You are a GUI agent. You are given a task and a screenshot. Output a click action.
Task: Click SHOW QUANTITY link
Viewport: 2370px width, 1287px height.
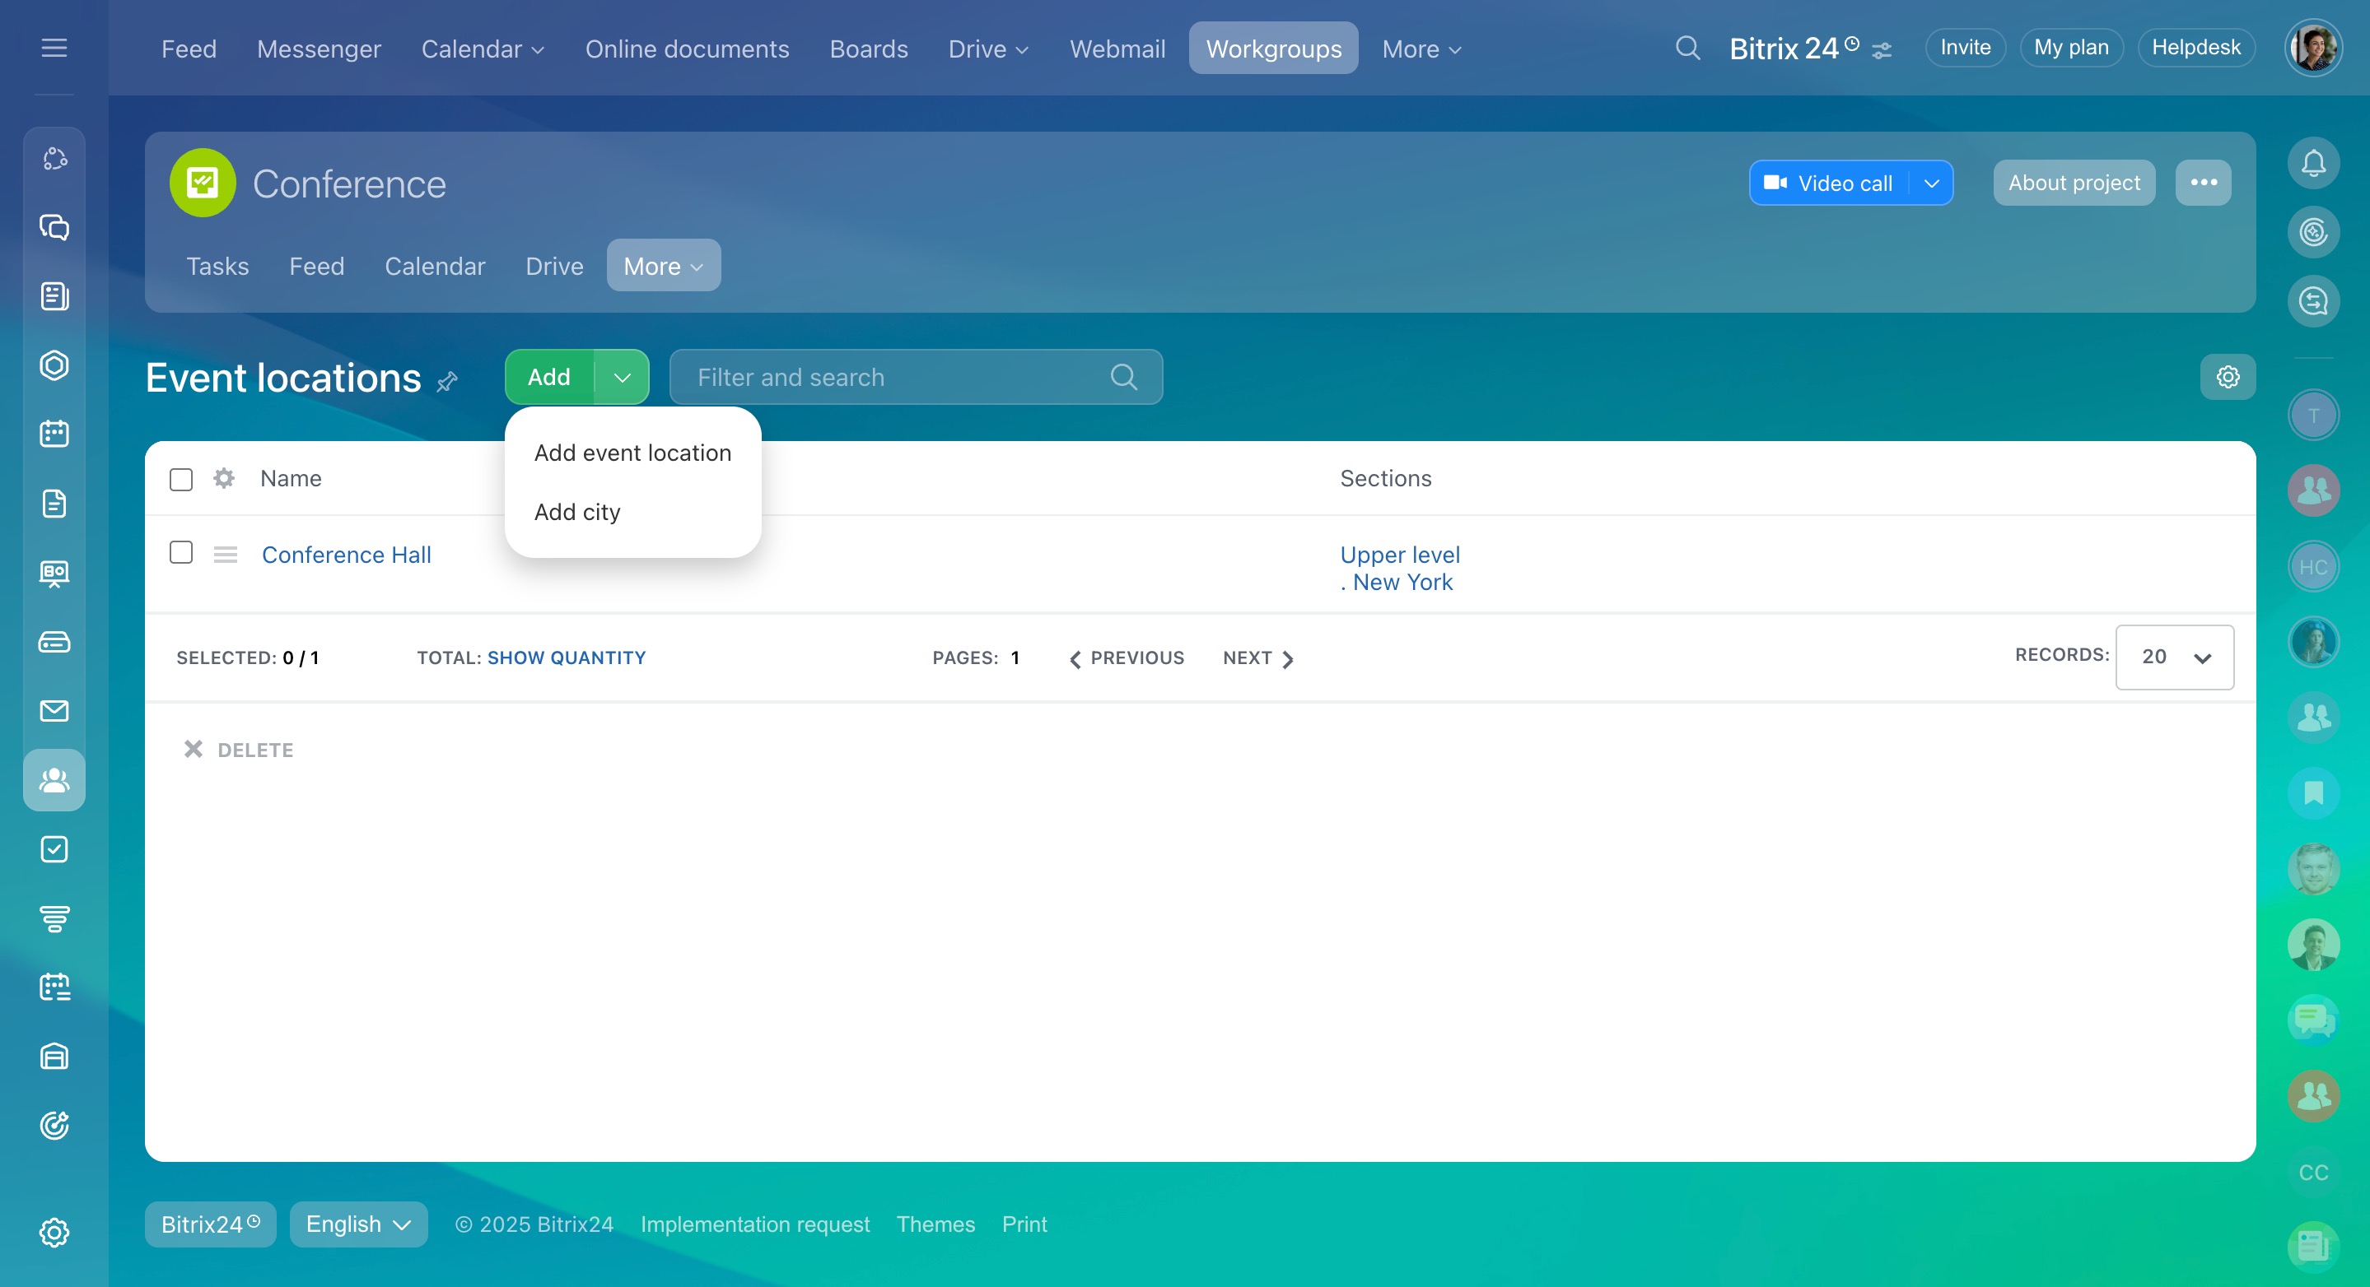click(x=566, y=657)
